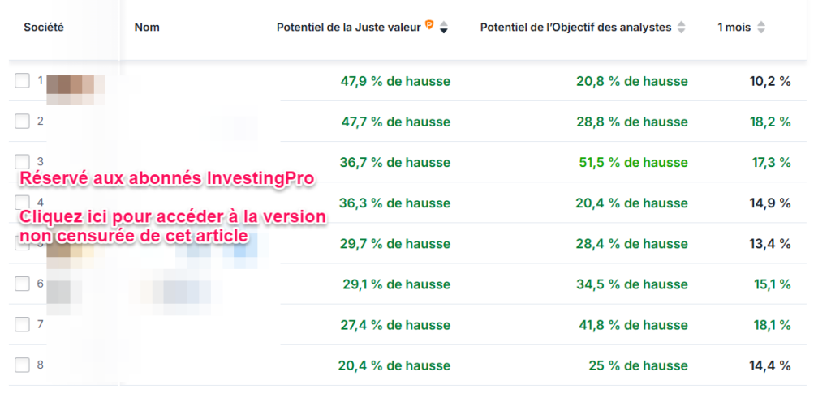Click the 47,9 % de hausse value

click(394, 81)
